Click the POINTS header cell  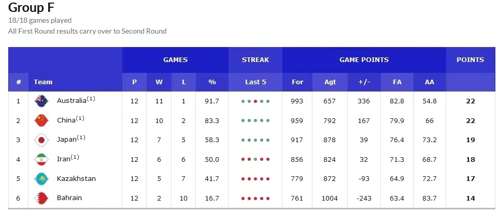[470, 59]
